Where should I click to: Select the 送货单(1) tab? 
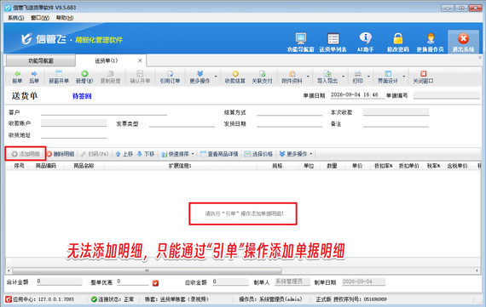[107, 60]
